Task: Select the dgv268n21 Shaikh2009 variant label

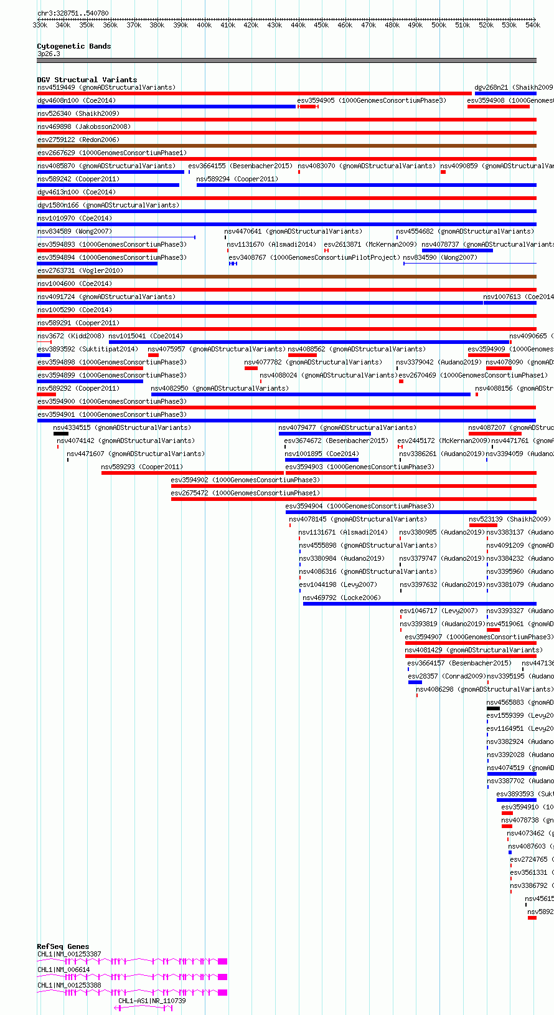Action: [514, 88]
